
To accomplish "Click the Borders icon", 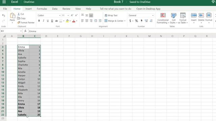I will pyautogui.click(x=61, y=21).
